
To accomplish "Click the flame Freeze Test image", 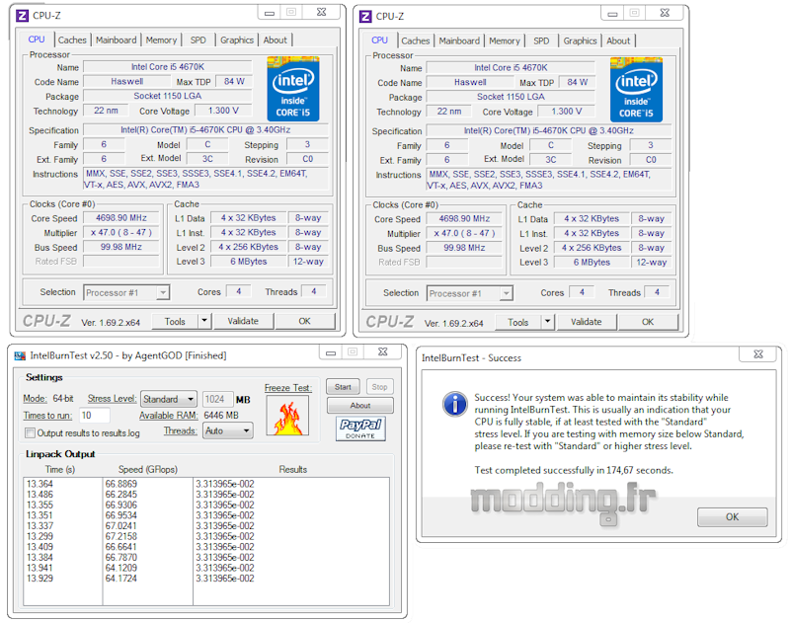I will 287,416.
